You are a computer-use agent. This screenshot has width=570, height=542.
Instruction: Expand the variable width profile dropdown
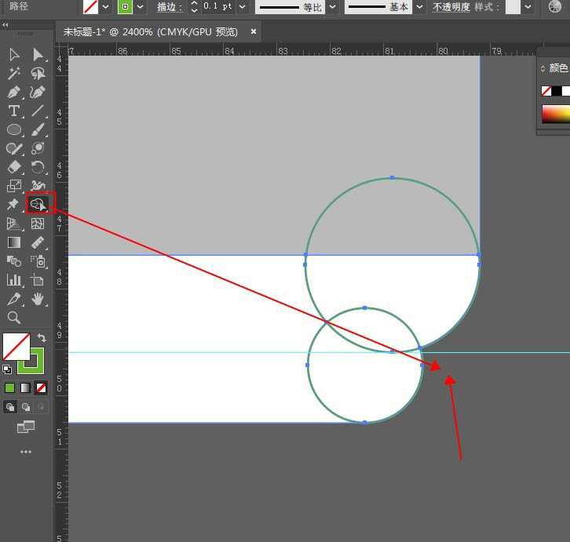tap(332, 7)
